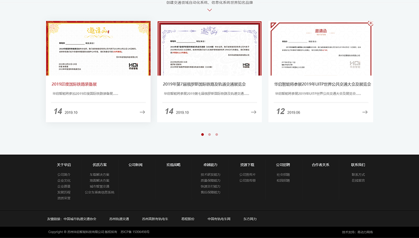Viewport: 419px width, 238px height.
Task: Click arrow icon on 俄罗斯国际铁路 exhibition card
Action: pyautogui.click(x=253, y=112)
